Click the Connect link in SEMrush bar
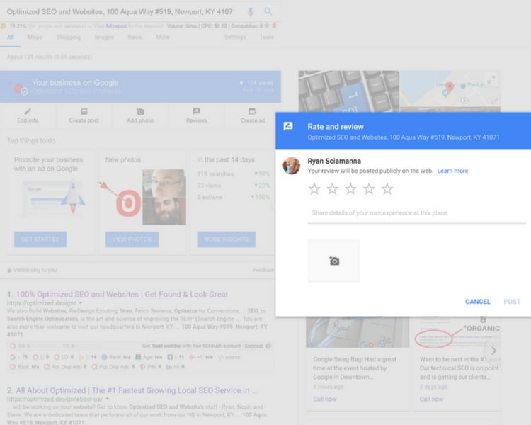The height and width of the screenshot is (425, 531). pyautogui.click(x=253, y=346)
